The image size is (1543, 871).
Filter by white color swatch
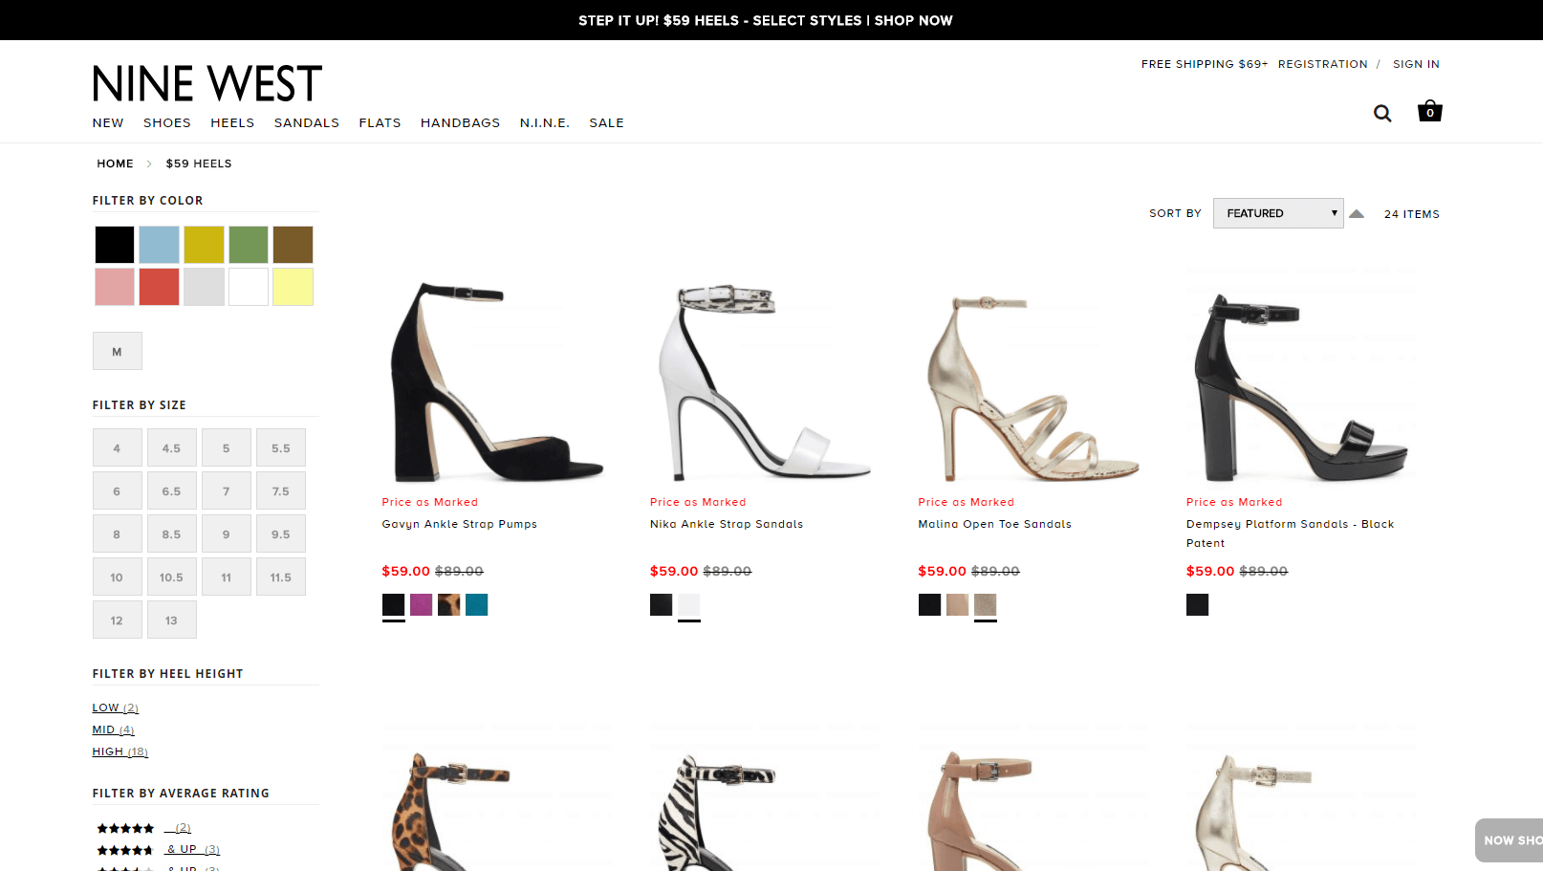coord(249,287)
